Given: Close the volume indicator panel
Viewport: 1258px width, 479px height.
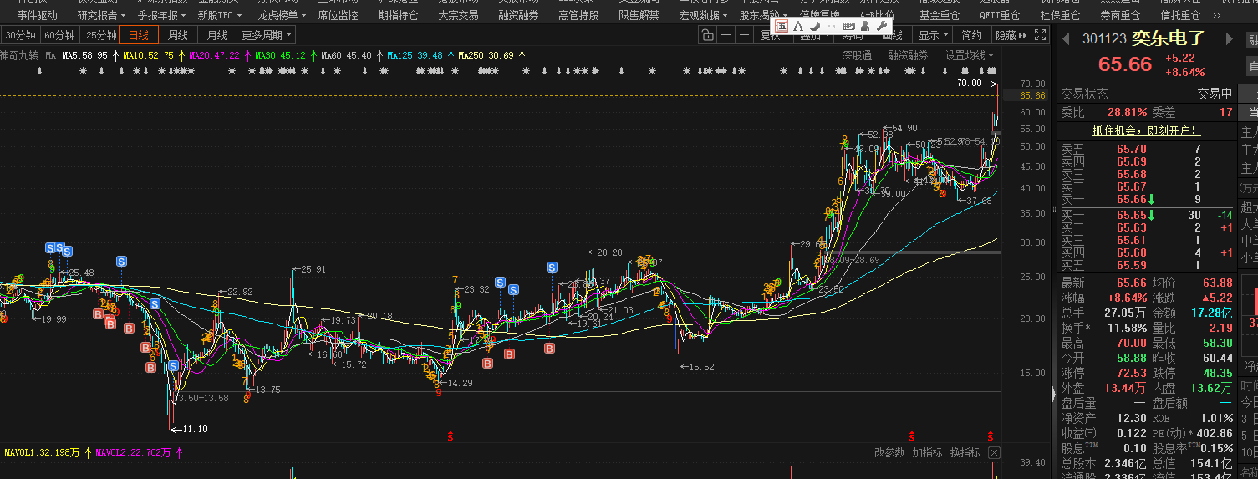Looking at the screenshot, I should click(994, 452).
